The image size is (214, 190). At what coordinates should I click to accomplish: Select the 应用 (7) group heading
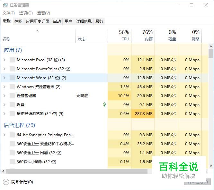13,50
